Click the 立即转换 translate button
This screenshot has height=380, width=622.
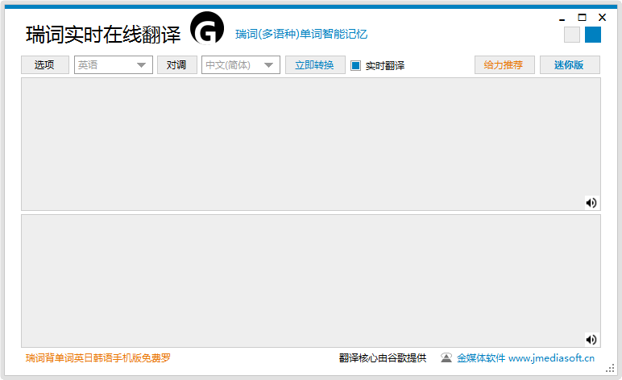pyautogui.click(x=315, y=64)
